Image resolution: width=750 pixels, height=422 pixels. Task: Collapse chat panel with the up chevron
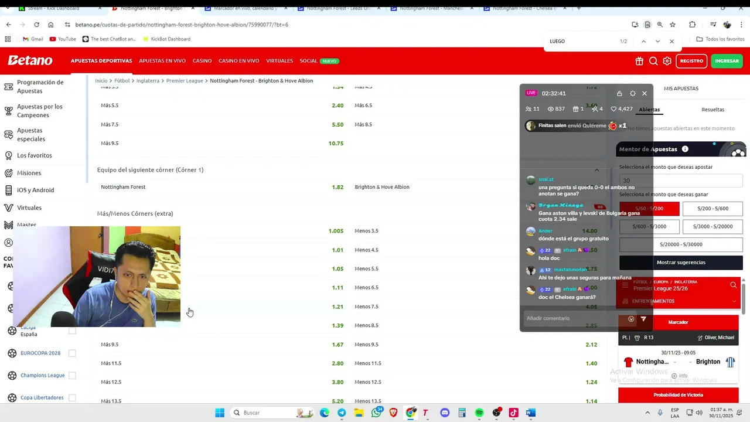coord(596,170)
